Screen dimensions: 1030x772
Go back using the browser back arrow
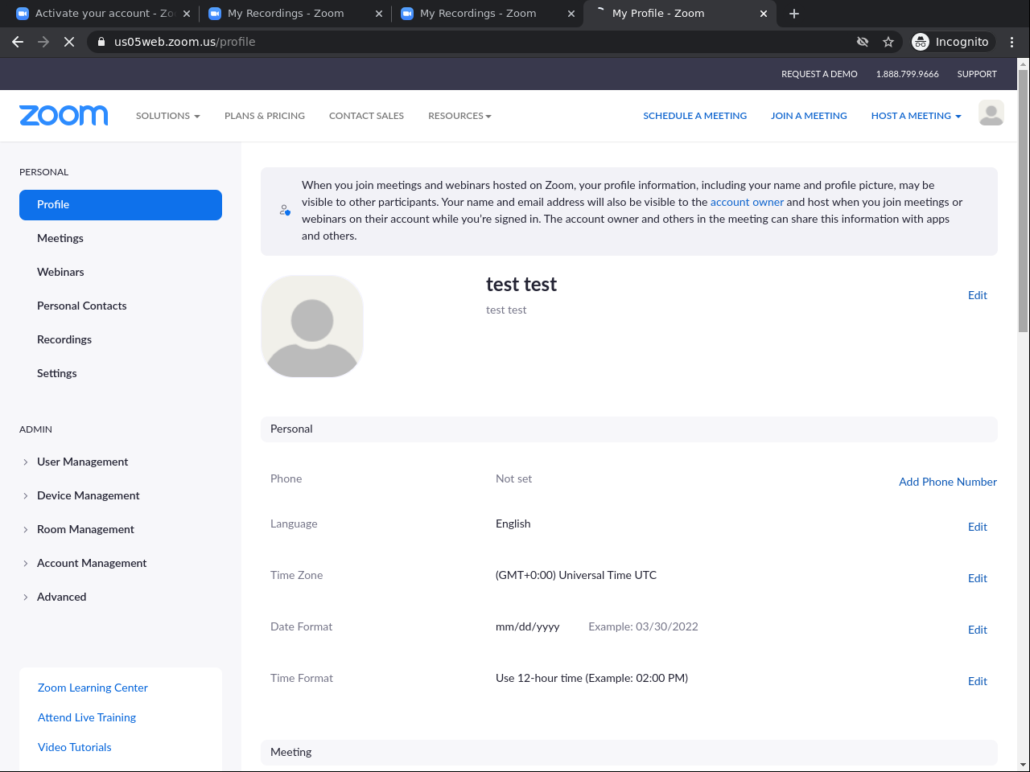pos(18,42)
